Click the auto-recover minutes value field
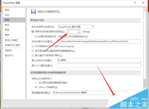Screen dimensions: 149x109 click(72, 32)
